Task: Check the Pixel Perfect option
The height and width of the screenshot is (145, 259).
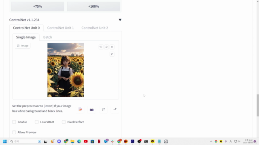Action: 64,122
